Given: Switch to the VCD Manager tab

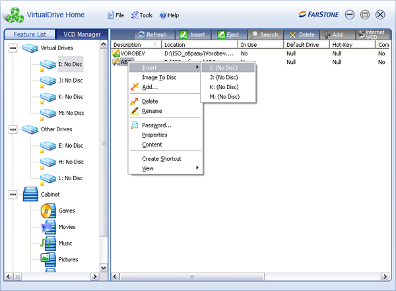Looking at the screenshot, I should [x=82, y=34].
